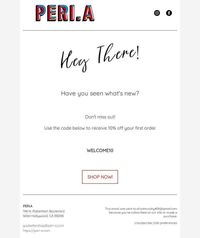Click the 146 N. Robertson Boulevard address line

pos(43,211)
